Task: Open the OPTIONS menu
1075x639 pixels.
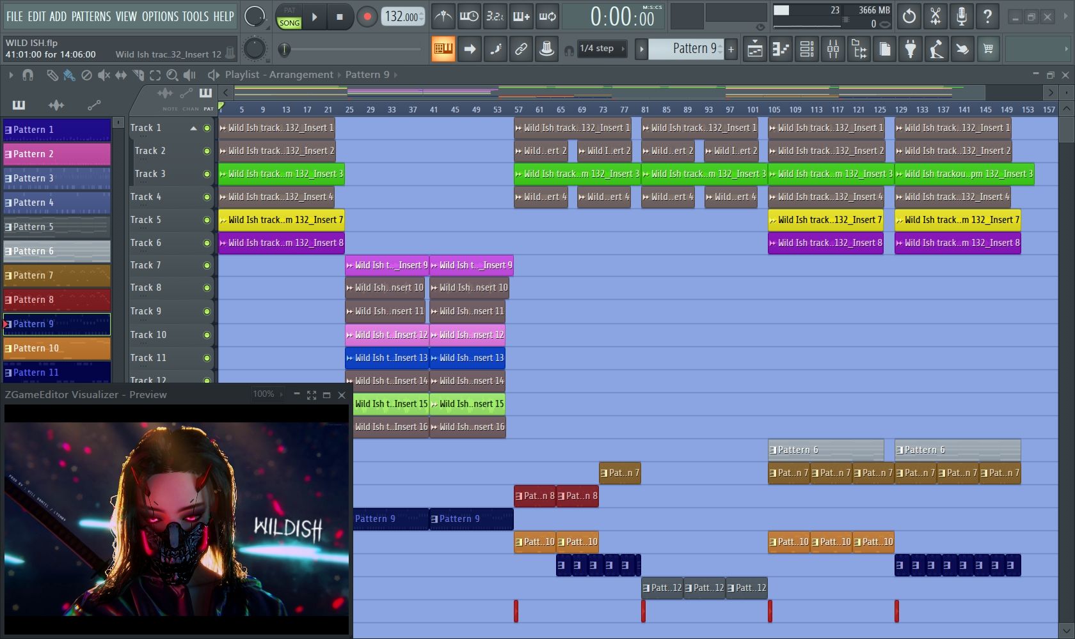Action: pyautogui.click(x=161, y=17)
